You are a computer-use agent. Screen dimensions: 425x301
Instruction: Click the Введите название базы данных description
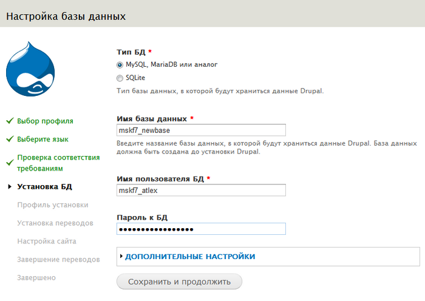tap(267, 147)
